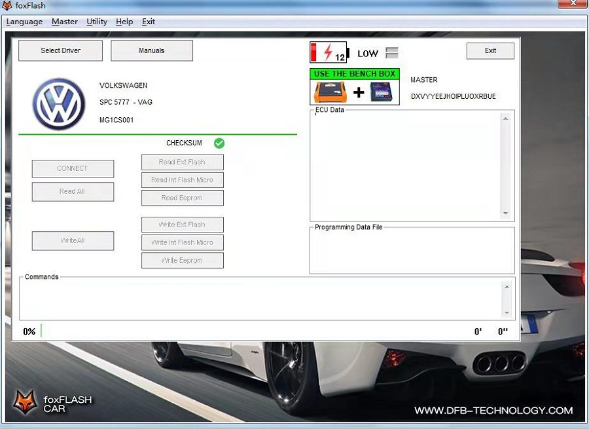Click the Read All button
The image size is (589, 429).
click(73, 192)
